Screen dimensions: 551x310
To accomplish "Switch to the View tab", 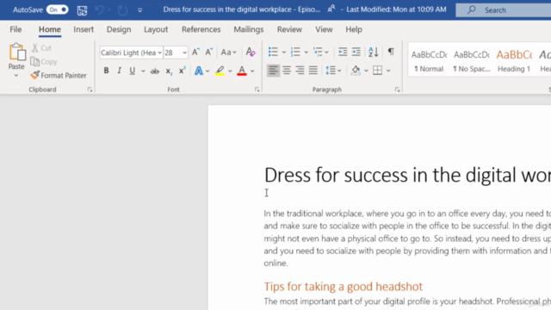I will click(x=324, y=29).
